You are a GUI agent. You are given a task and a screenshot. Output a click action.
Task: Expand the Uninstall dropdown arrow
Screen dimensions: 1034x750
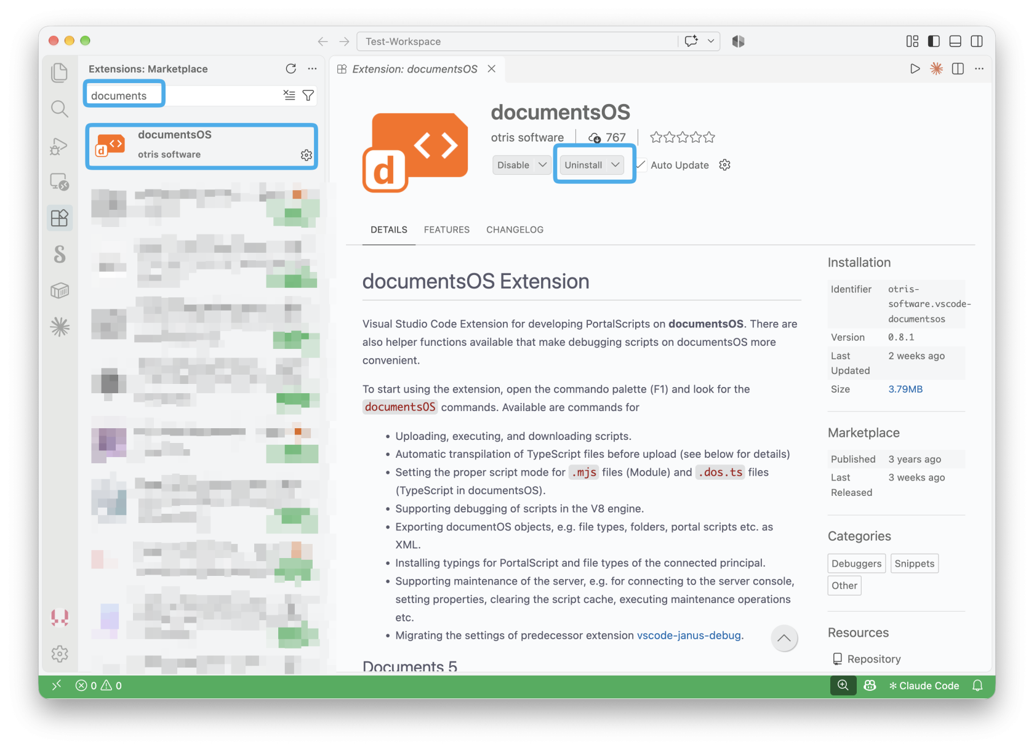coord(615,165)
